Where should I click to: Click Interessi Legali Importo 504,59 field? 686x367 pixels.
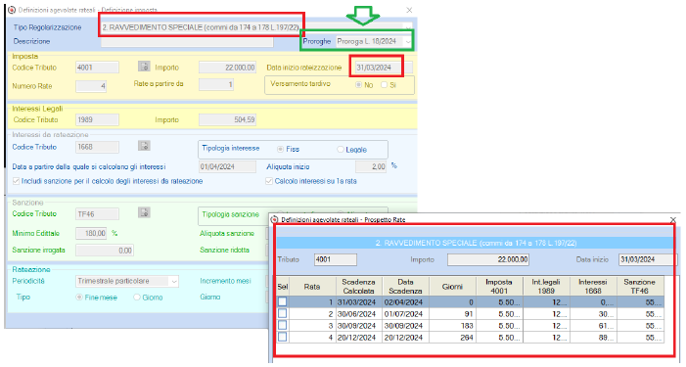coord(227,119)
